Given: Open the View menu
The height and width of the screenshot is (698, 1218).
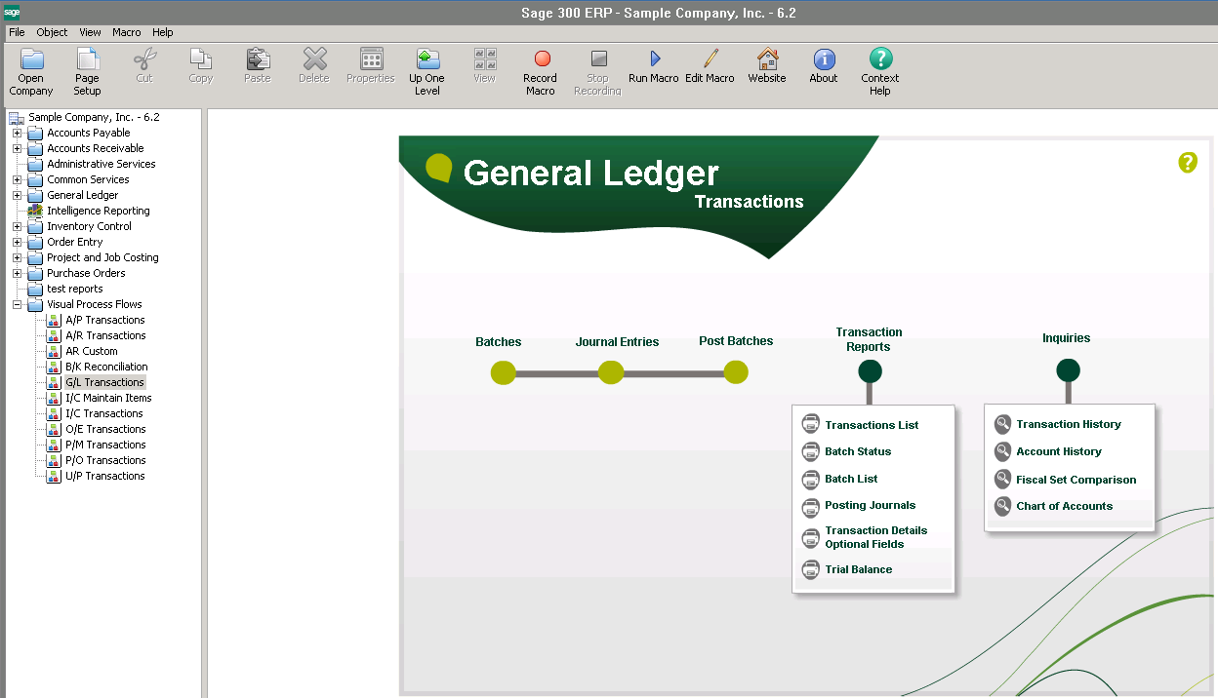Looking at the screenshot, I should click(x=90, y=32).
